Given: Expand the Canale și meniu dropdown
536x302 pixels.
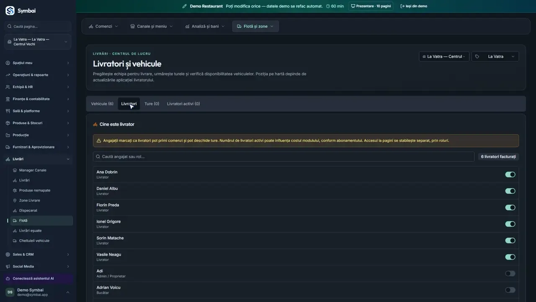Looking at the screenshot, I should coord(152,26).
